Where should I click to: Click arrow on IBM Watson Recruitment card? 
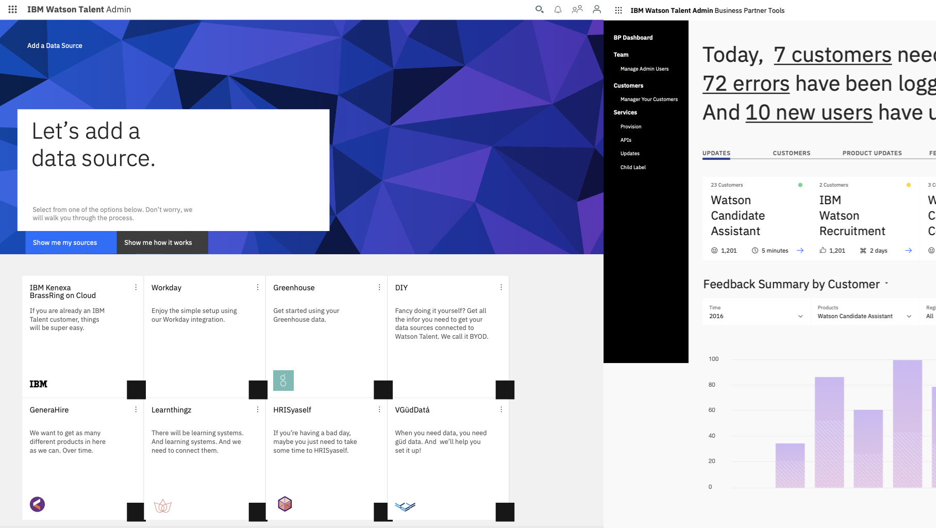coord(909,251)
